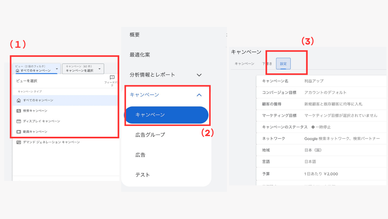
Task: Open the 言語 日本語 row
Action: [x=321, y=162]
